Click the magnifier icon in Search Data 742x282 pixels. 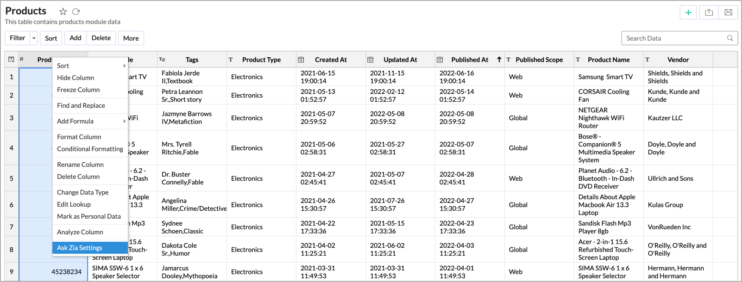[730, 38]
